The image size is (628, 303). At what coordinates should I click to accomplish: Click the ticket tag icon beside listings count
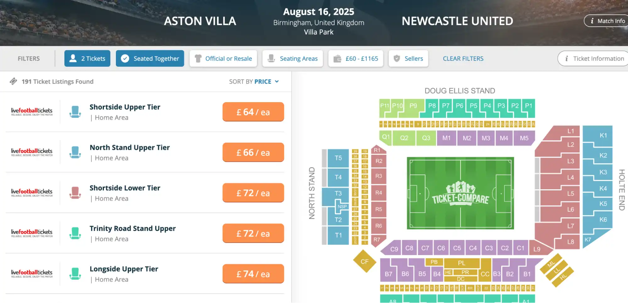pos(13,81)
